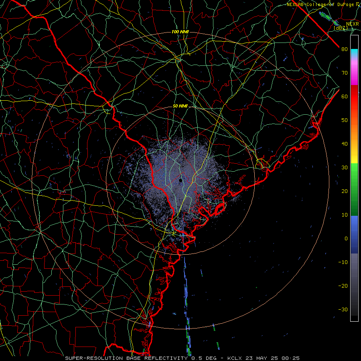Viewport: 361px width, 361px height.
Task: Click the 80 dBZ value on the color scale
Action: [345, 49]
